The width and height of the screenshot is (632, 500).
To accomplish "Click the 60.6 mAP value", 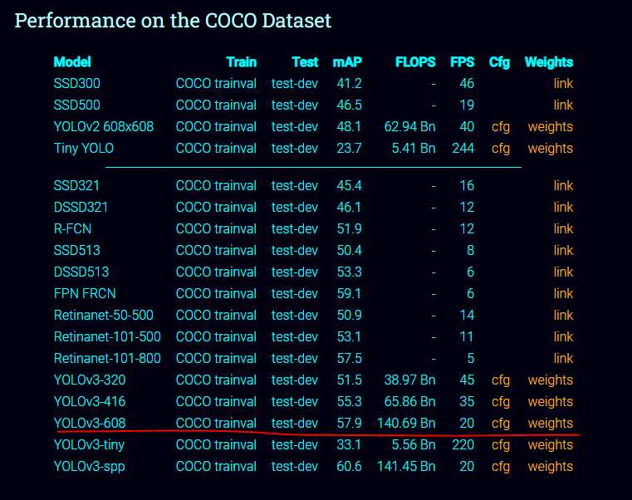I will [349, 467].
